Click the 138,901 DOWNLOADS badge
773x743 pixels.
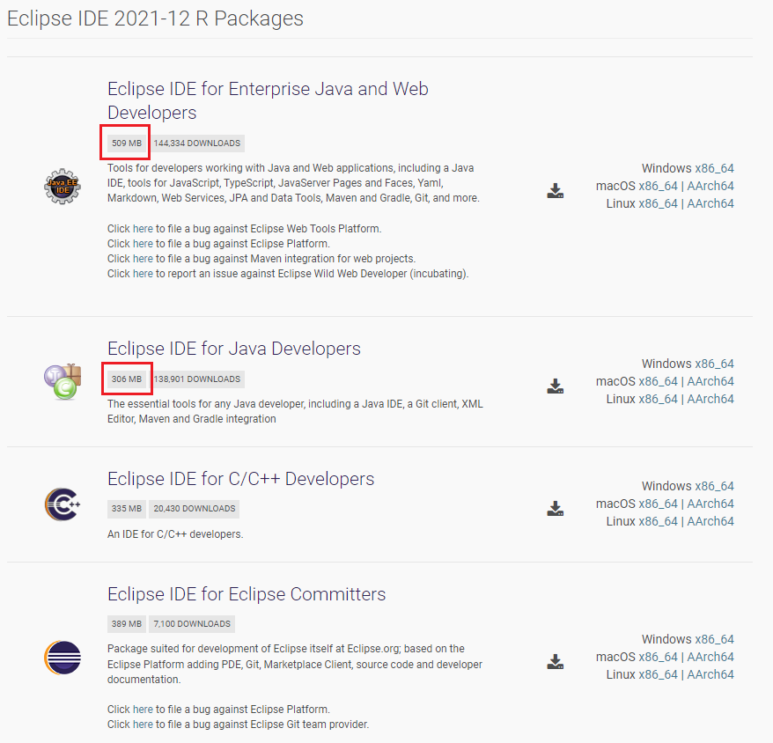coord(196,379)
